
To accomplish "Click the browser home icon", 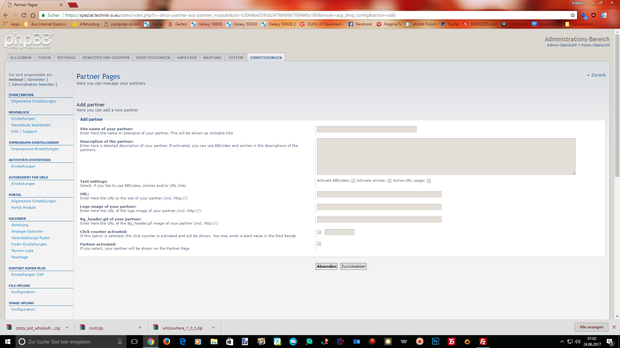I will click(x=33, y=15).
